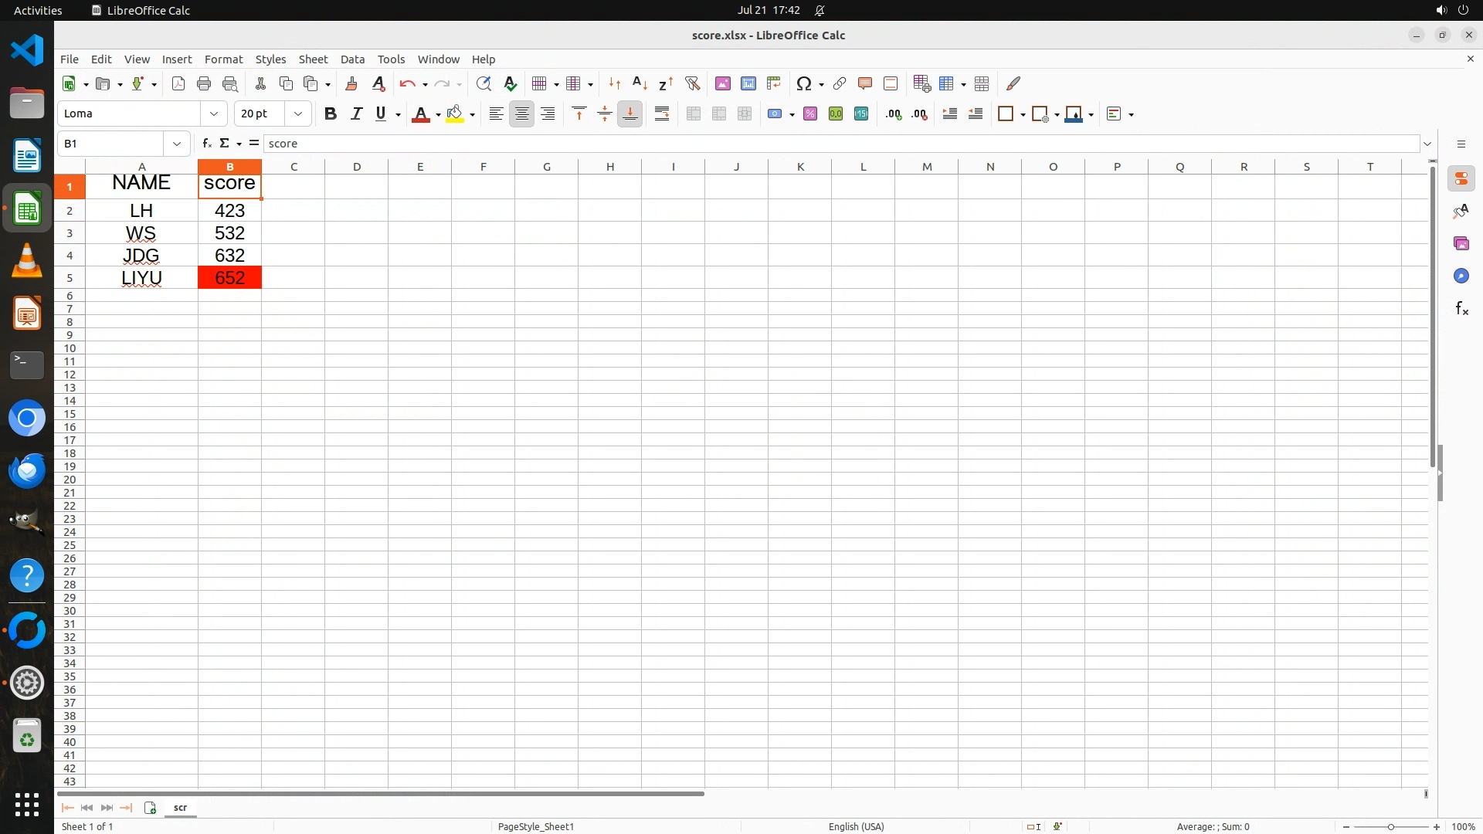Click the Format as Percent icon
This screenshot has width=1483, height=834.
(810, 114)
